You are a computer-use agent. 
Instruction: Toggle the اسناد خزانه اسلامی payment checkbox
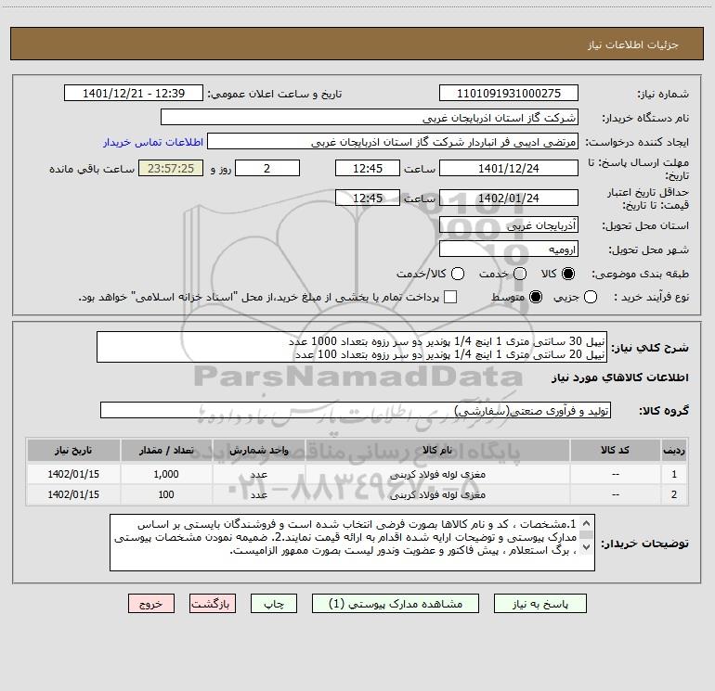(x=450, y=297)
